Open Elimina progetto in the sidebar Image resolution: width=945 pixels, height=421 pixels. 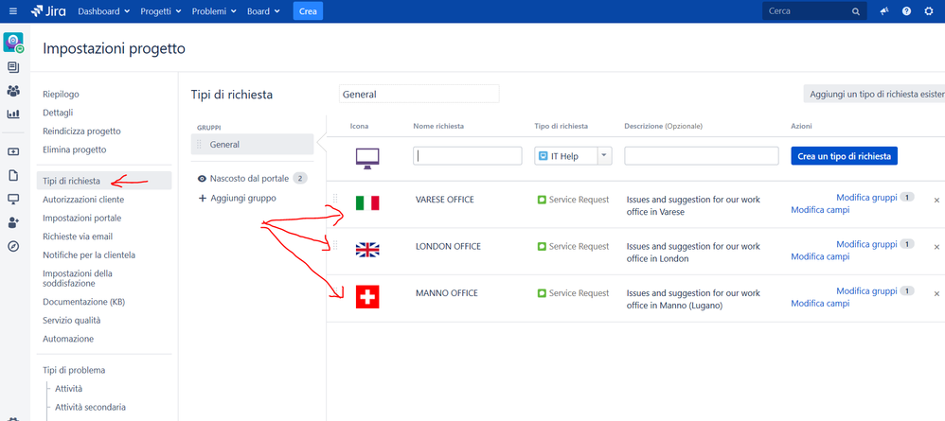(75, 150)
